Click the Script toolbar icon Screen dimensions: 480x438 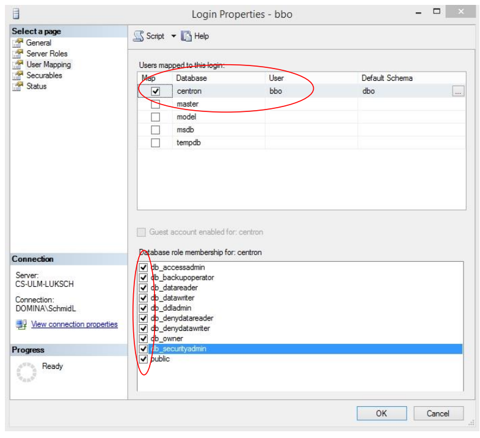click(139, 36)
